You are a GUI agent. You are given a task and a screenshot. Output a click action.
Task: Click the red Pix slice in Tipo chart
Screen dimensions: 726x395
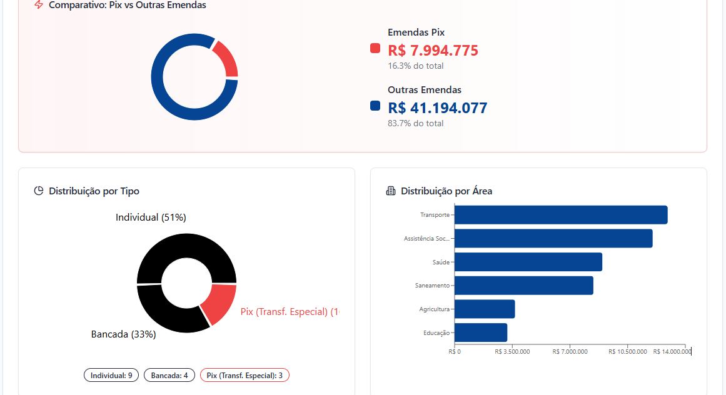[219, 303]
